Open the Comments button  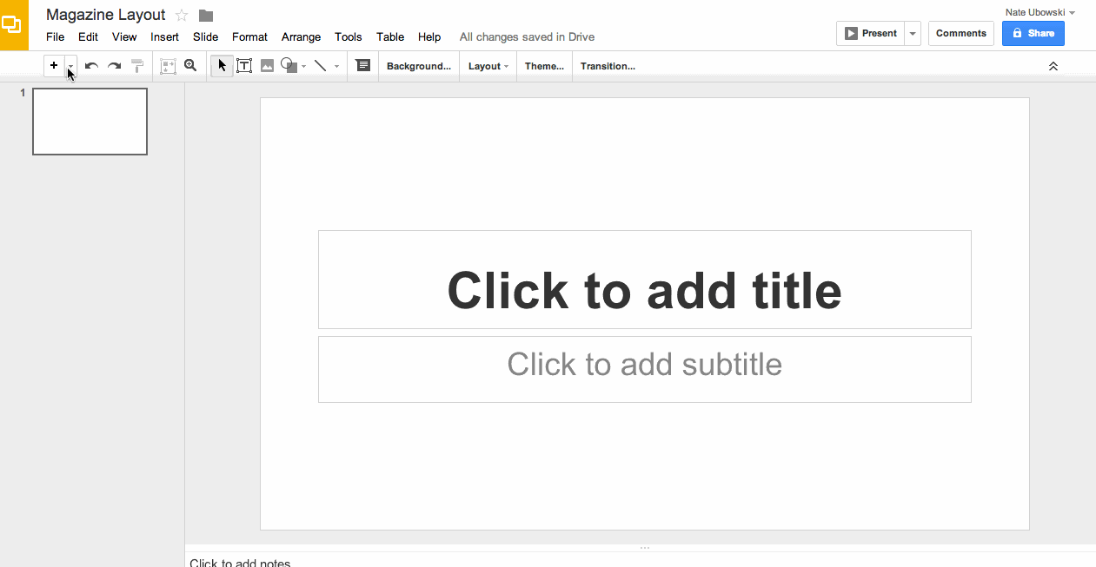(961, 33)
